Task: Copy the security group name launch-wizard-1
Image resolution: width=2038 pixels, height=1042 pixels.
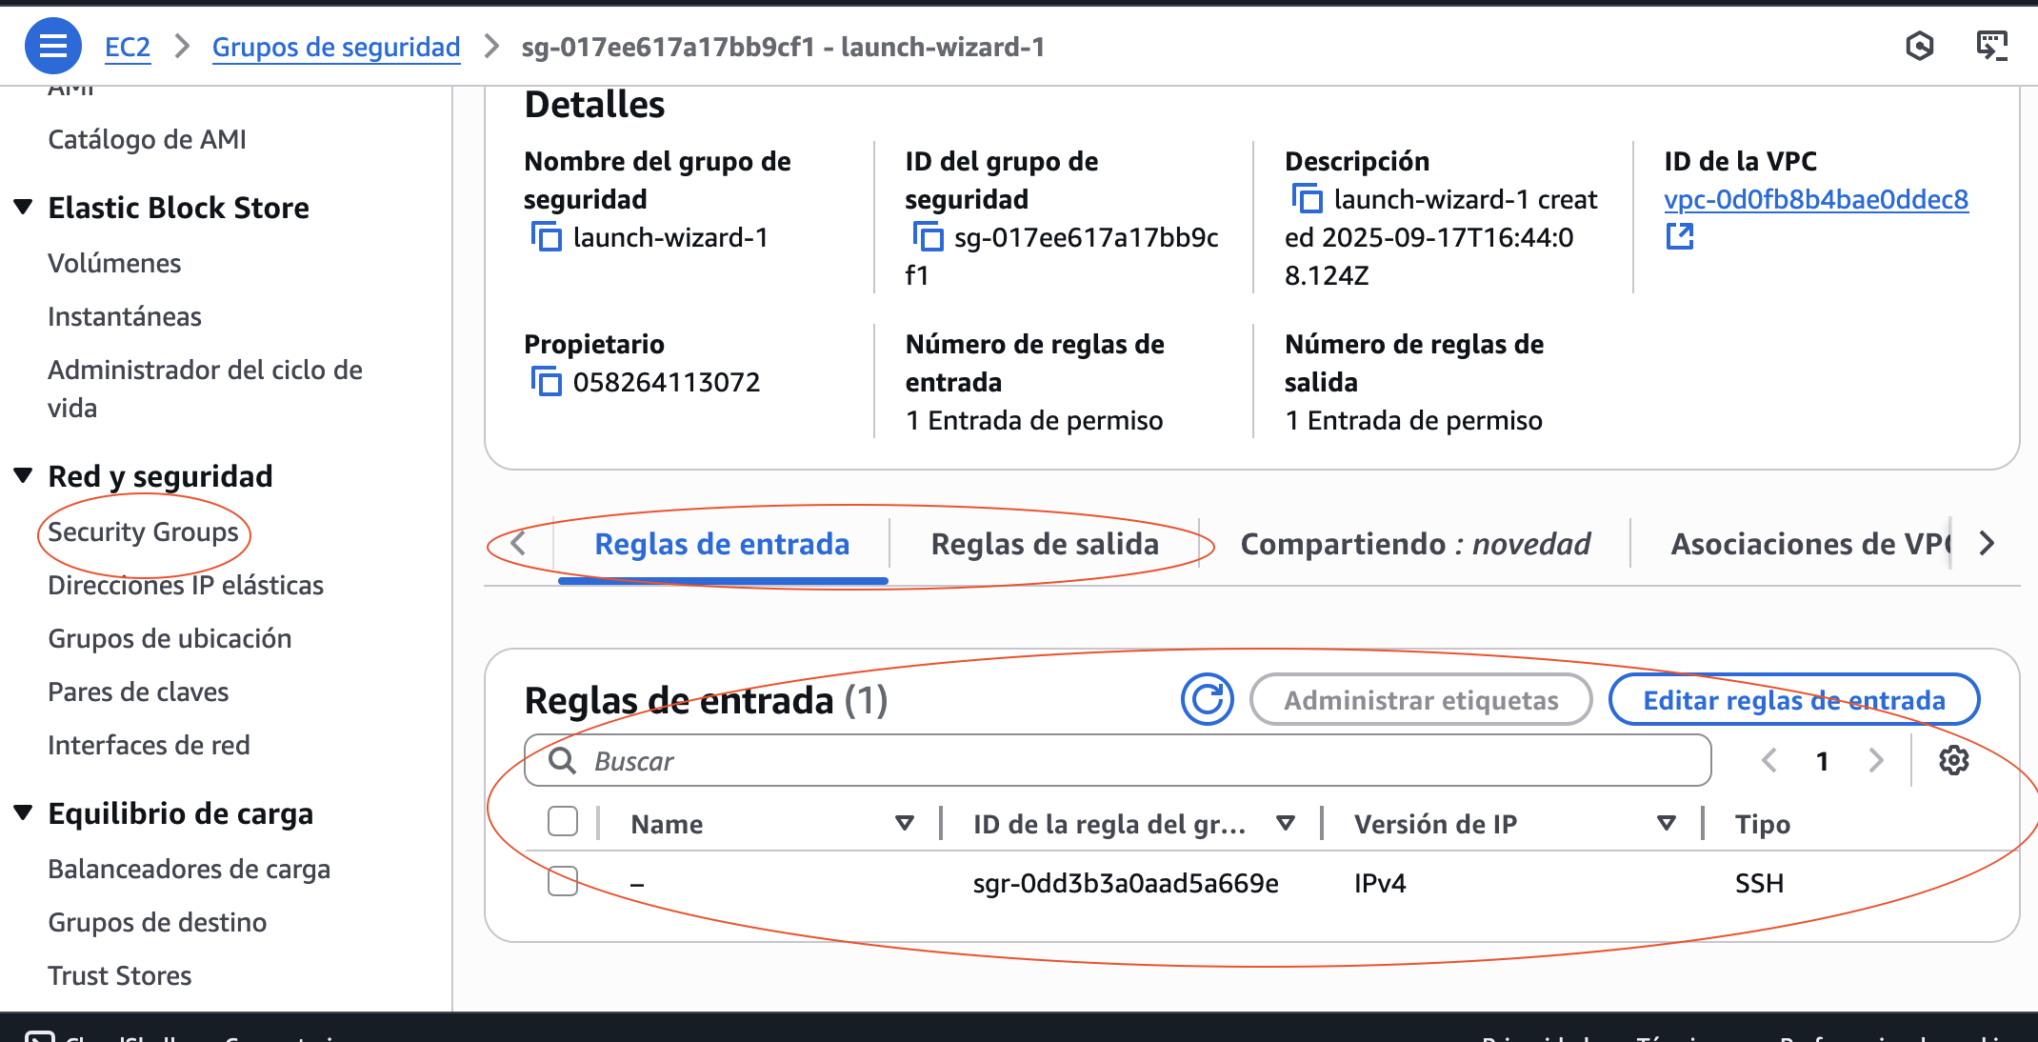Action: (546, 236)
